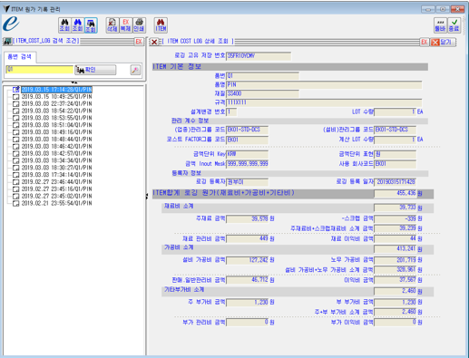Click the 주재료 금액 value field
469x358 pixels.
tap(248, 218)
